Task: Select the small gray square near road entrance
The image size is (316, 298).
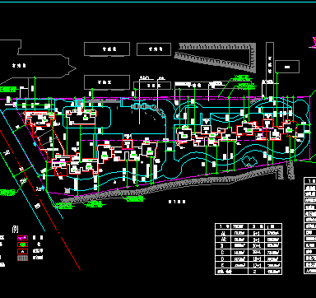Action: click(67, 190)
